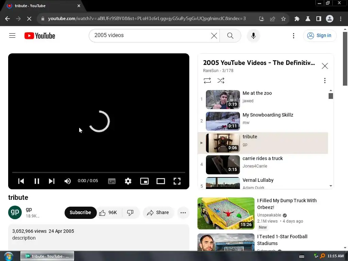The image size is (348, 261).
Task: Skip to the next video
Action: tap(52, 181)
